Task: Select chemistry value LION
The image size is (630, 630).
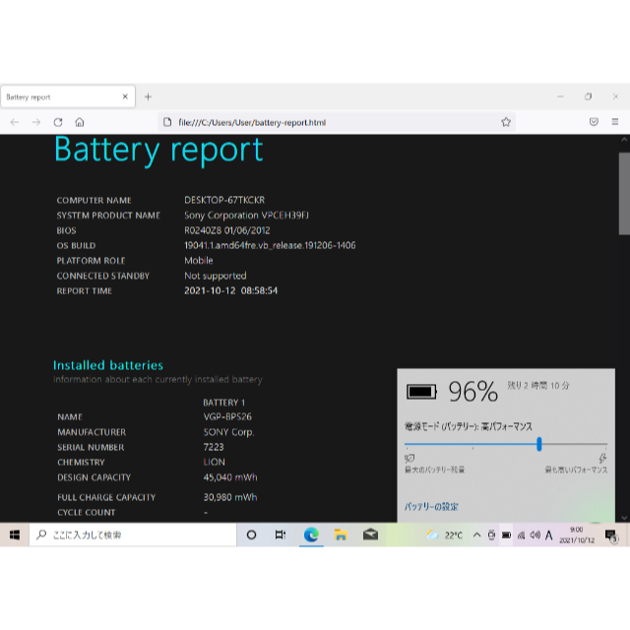Action: click(x=215, y=462)
